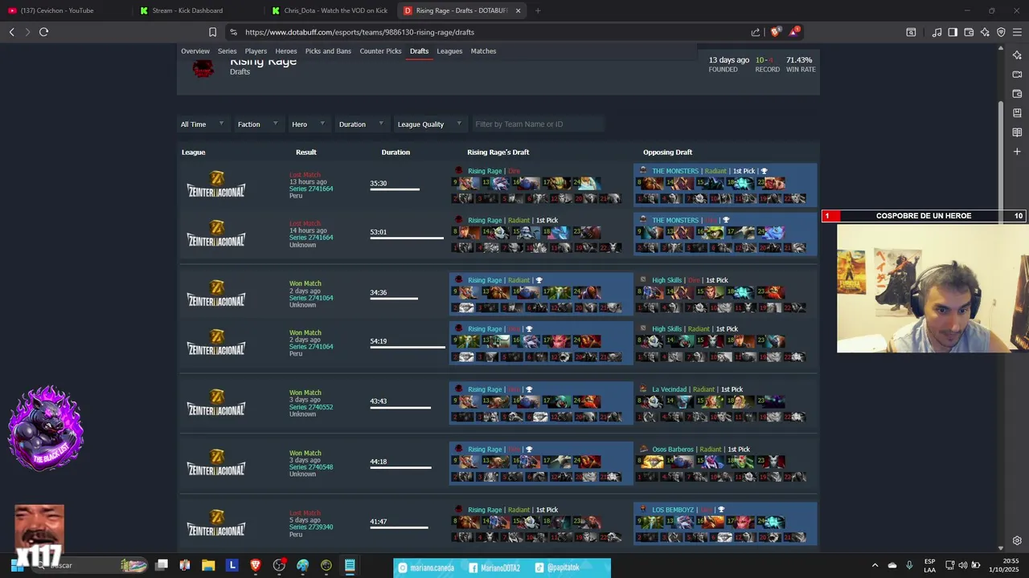Switch to the Series tab

228,51
